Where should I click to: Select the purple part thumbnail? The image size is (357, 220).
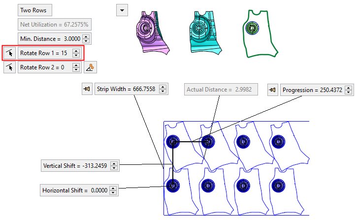pyautogui.click(x=153, y=32)
